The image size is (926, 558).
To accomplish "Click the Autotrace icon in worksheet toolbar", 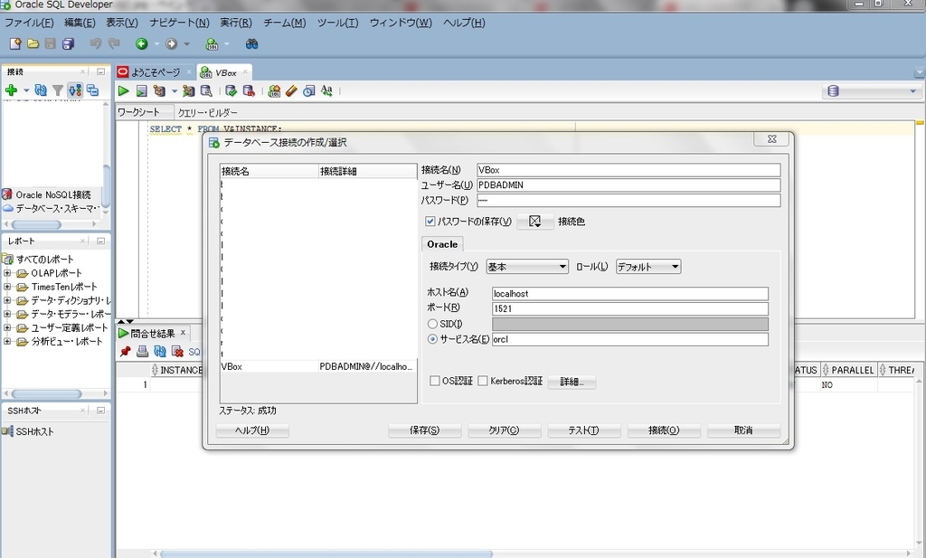I will pyautogui.click(x=188, y=91).
